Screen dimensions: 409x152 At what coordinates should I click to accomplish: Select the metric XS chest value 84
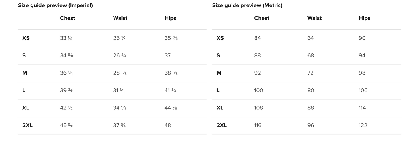(257, 38)
